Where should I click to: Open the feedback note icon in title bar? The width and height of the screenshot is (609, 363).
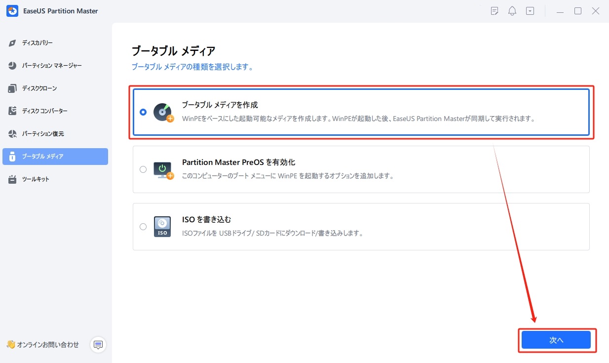tap(494, 10)
